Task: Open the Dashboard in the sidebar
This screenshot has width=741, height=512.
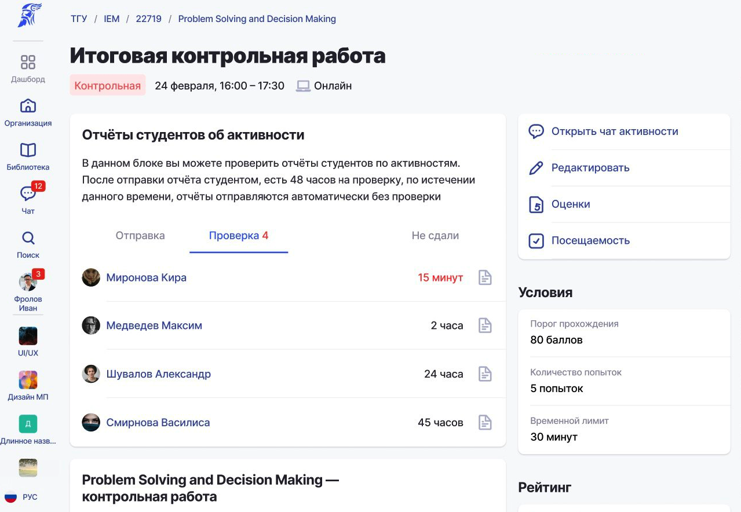Action: click(x=28, y=63)
